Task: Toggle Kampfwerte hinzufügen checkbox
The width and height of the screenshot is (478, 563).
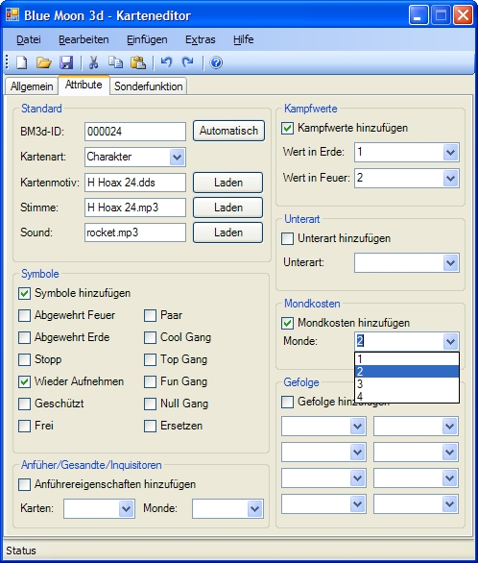Action: [x=288, y=128]
